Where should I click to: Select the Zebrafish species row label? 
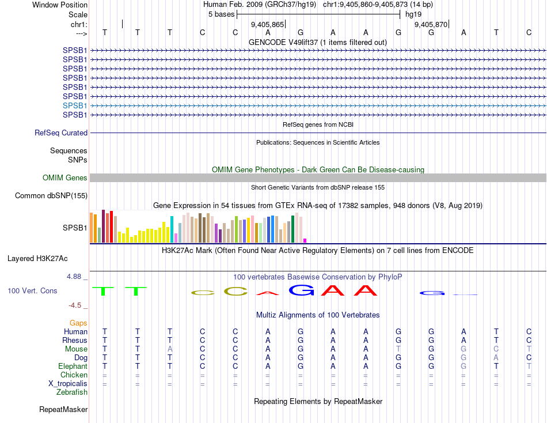pyautogui.click(x=72, y=392)
